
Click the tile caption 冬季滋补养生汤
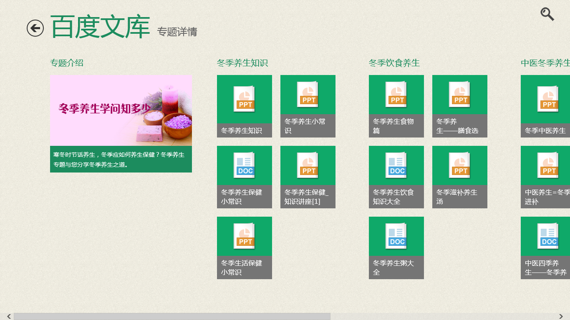tap(457, 197)
